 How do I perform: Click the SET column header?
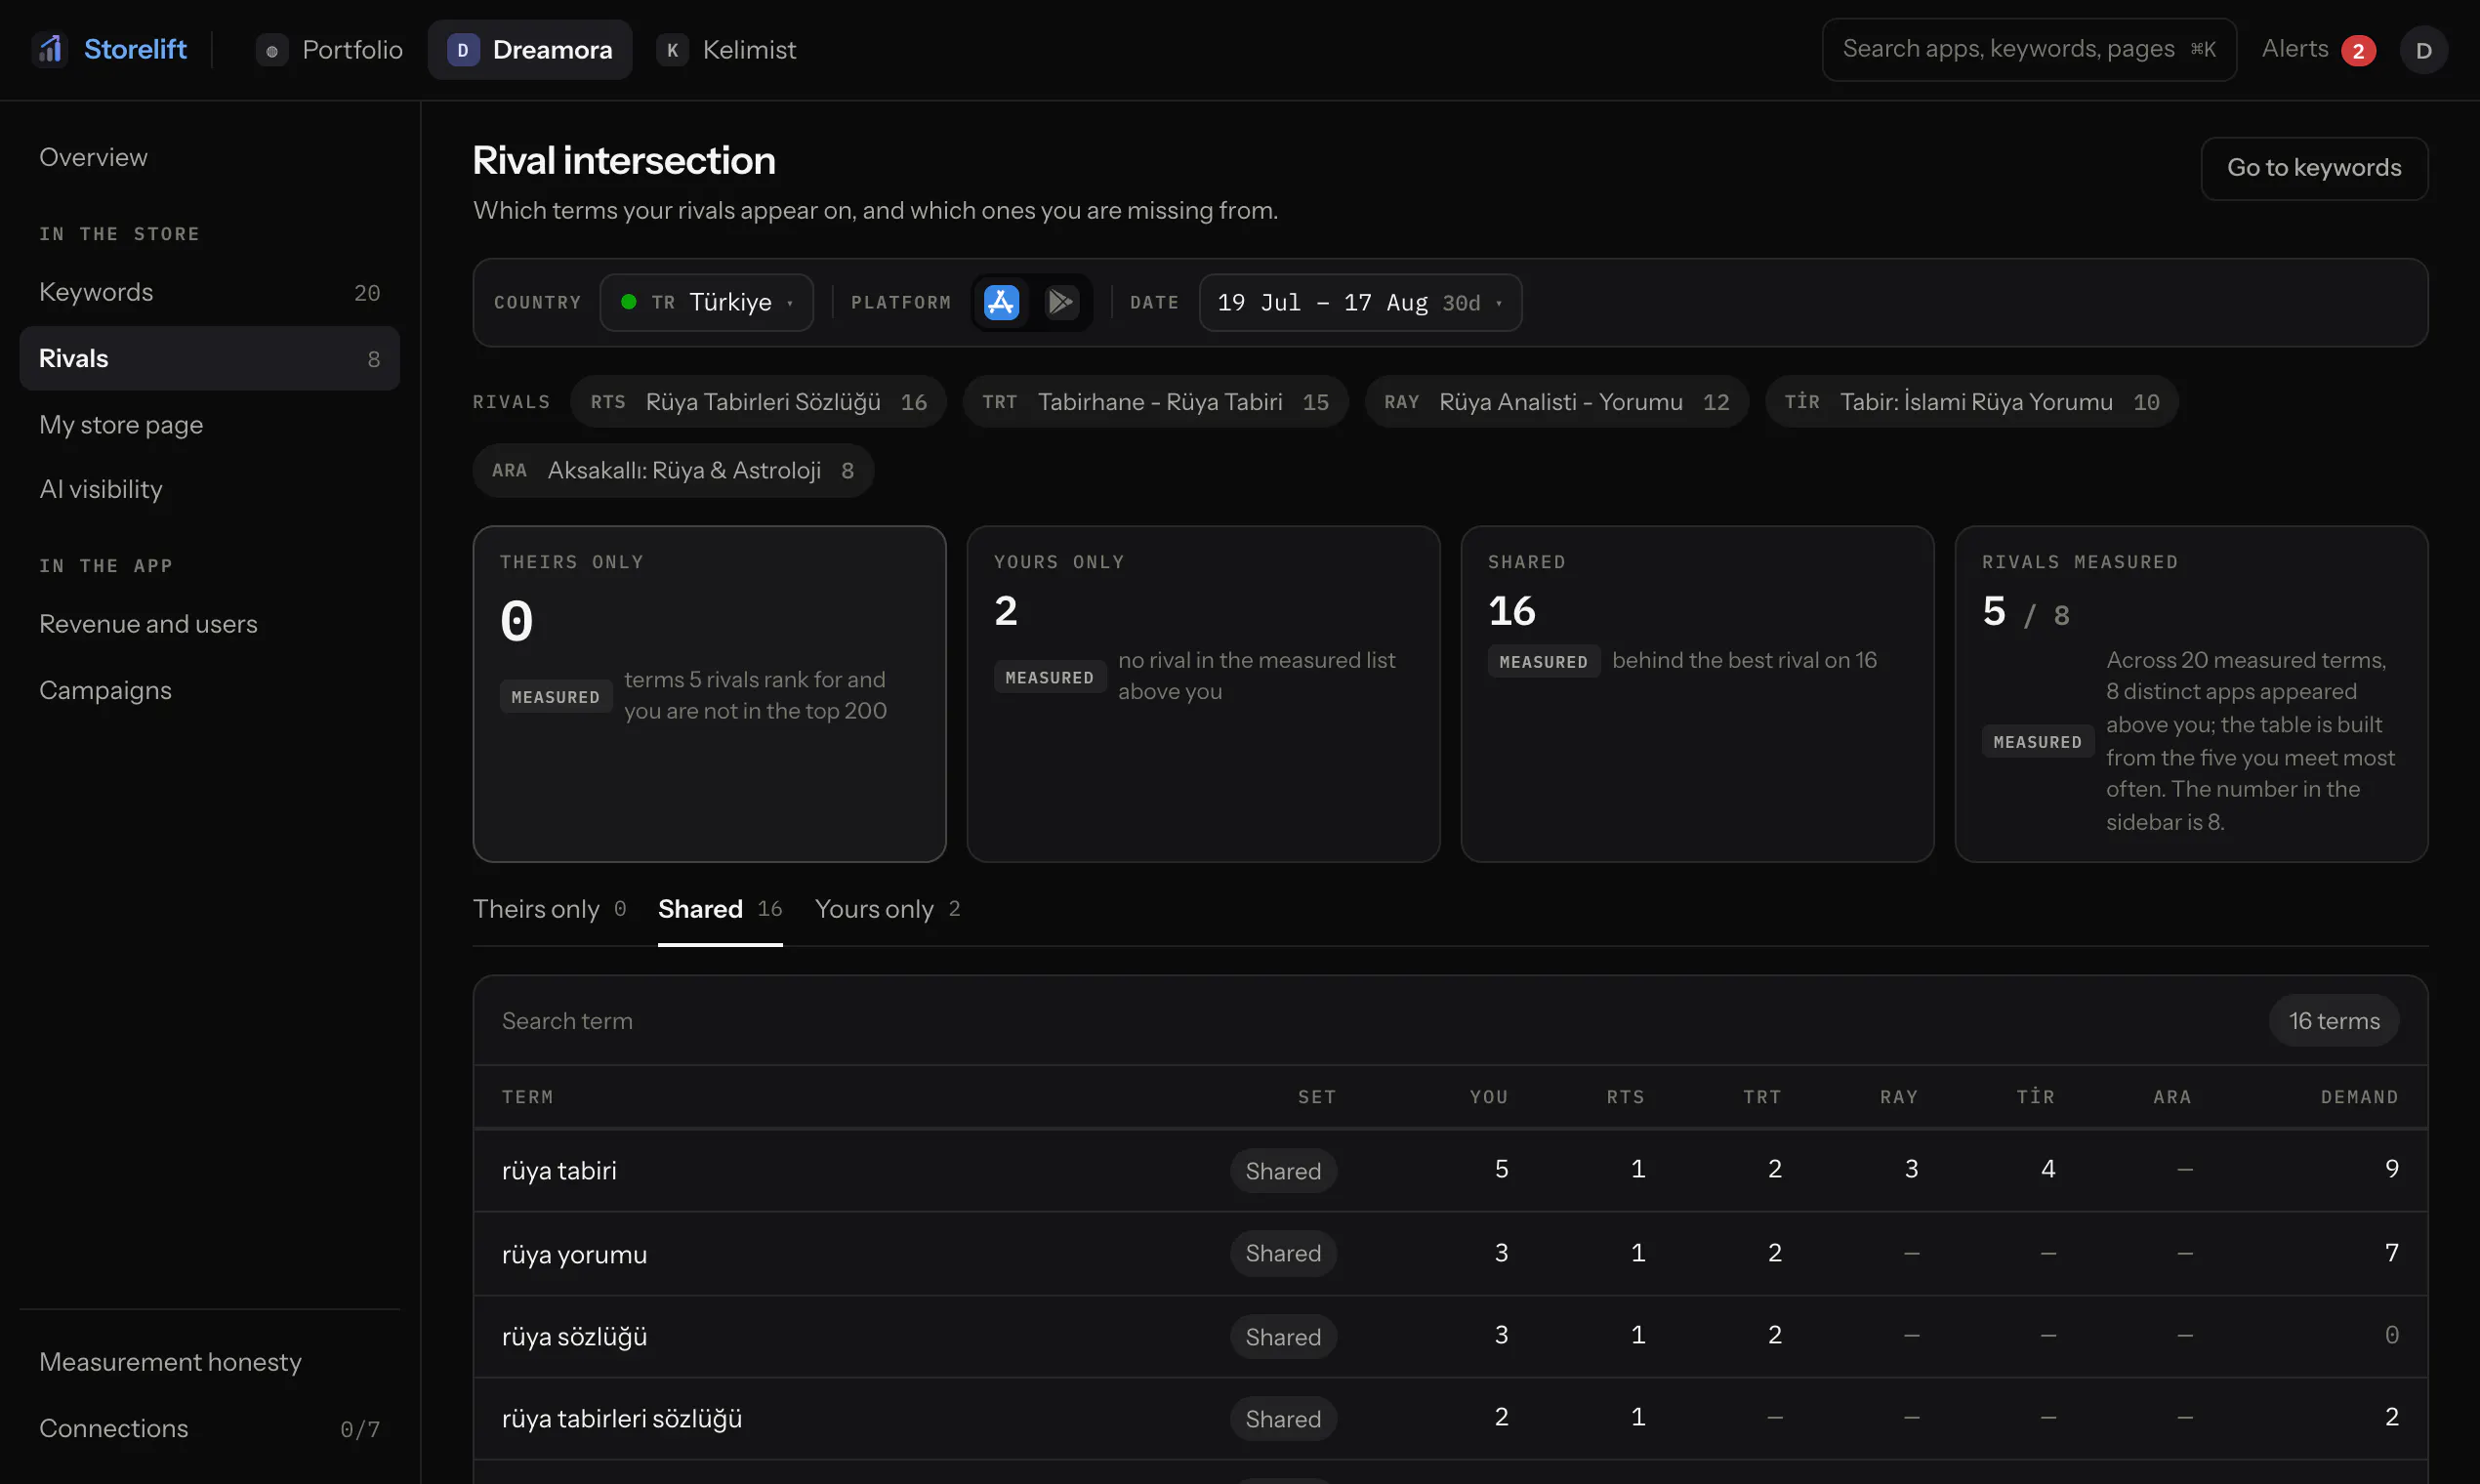click(x=1316, y=1097)
